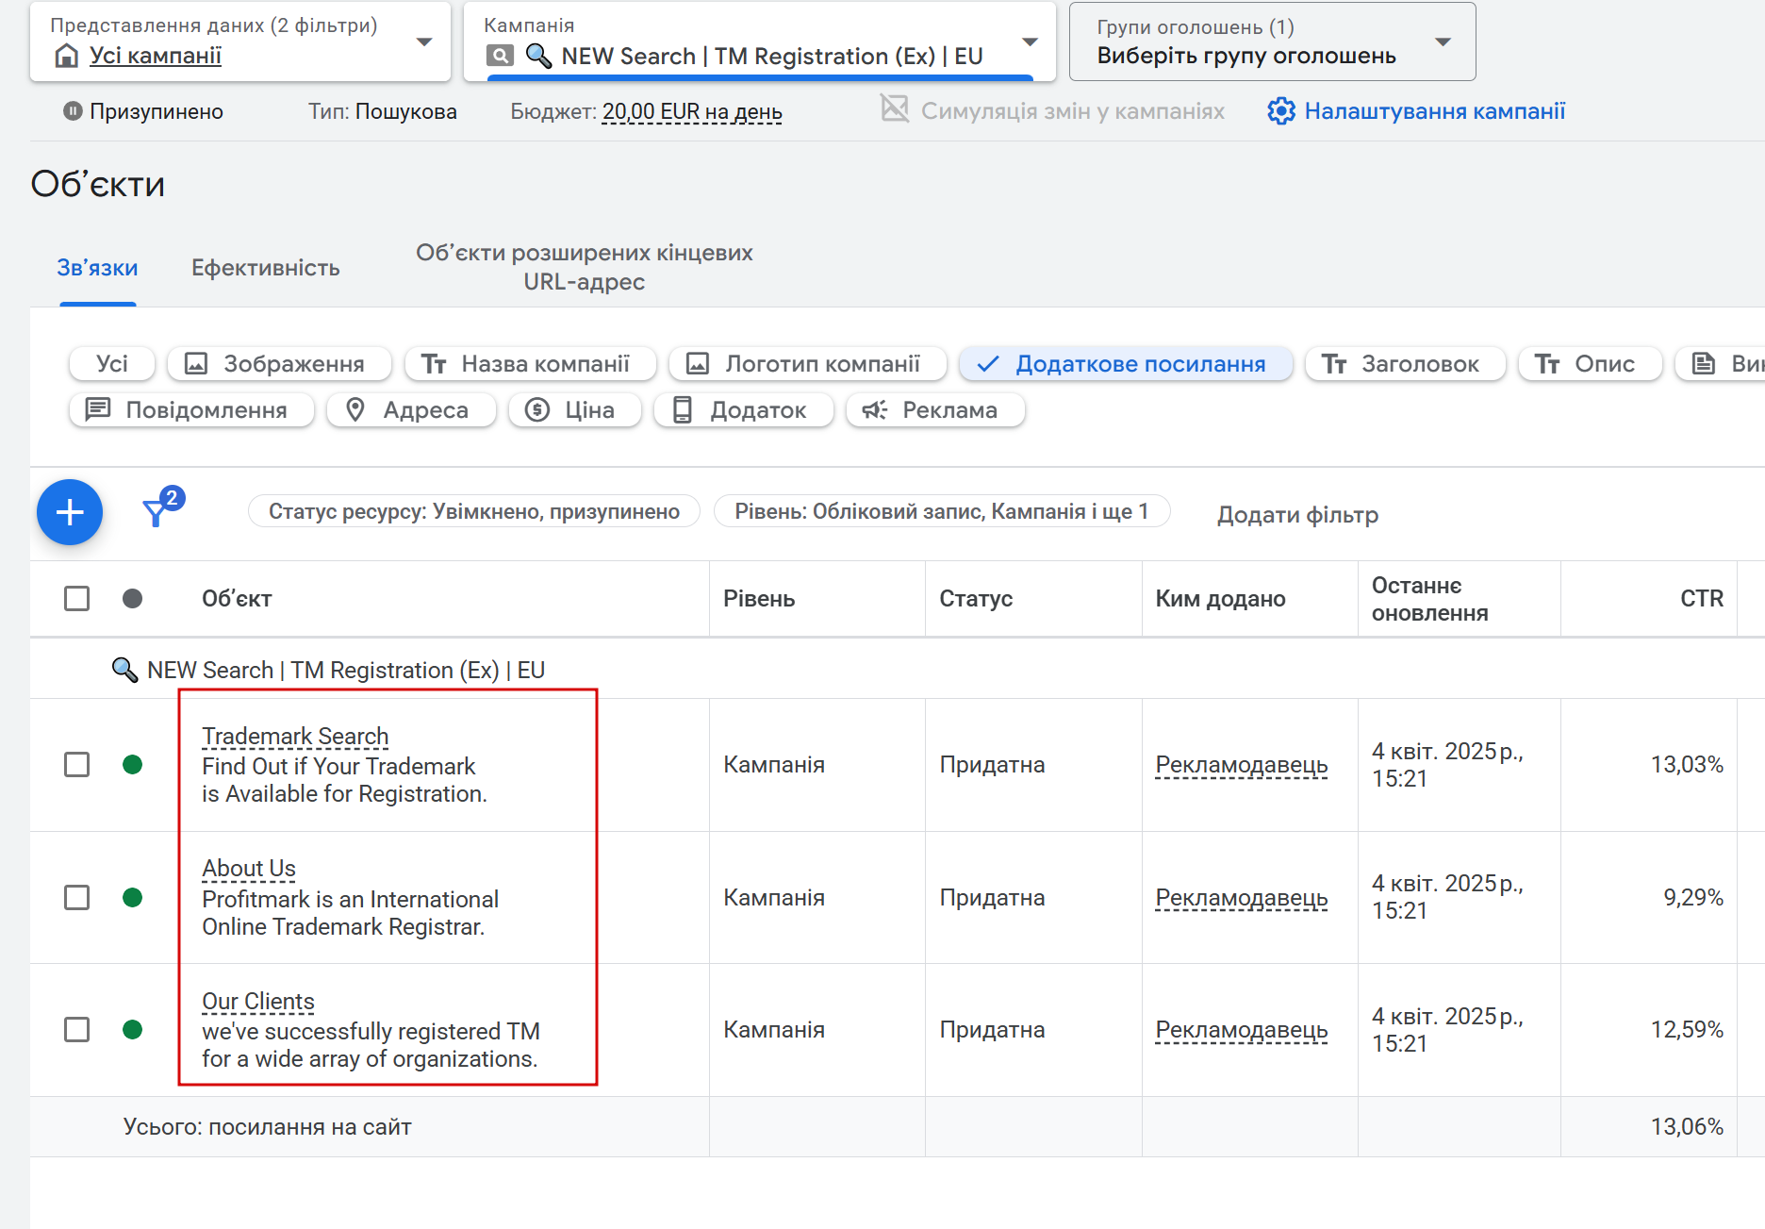Click the 20,00 EUR daily budget link
This screenshot has width=1765, height=1229.
tap(692, 112)
